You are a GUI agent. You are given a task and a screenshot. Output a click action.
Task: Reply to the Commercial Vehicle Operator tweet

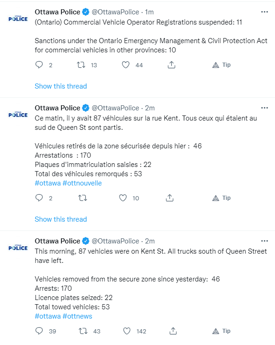click(39, 65)
